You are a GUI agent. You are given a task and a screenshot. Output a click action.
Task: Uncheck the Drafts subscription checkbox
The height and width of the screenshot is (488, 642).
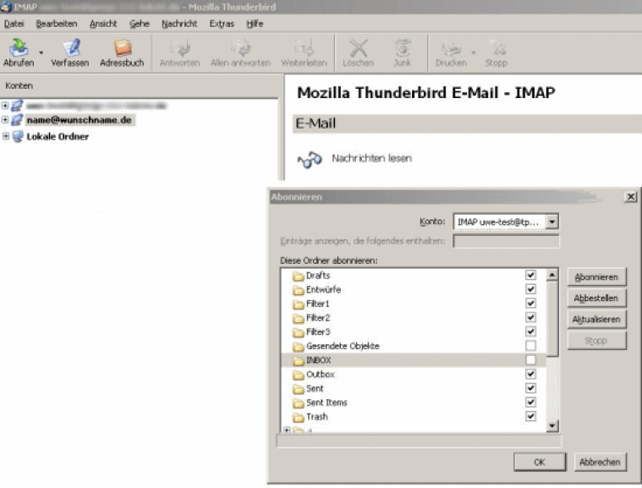530,275
